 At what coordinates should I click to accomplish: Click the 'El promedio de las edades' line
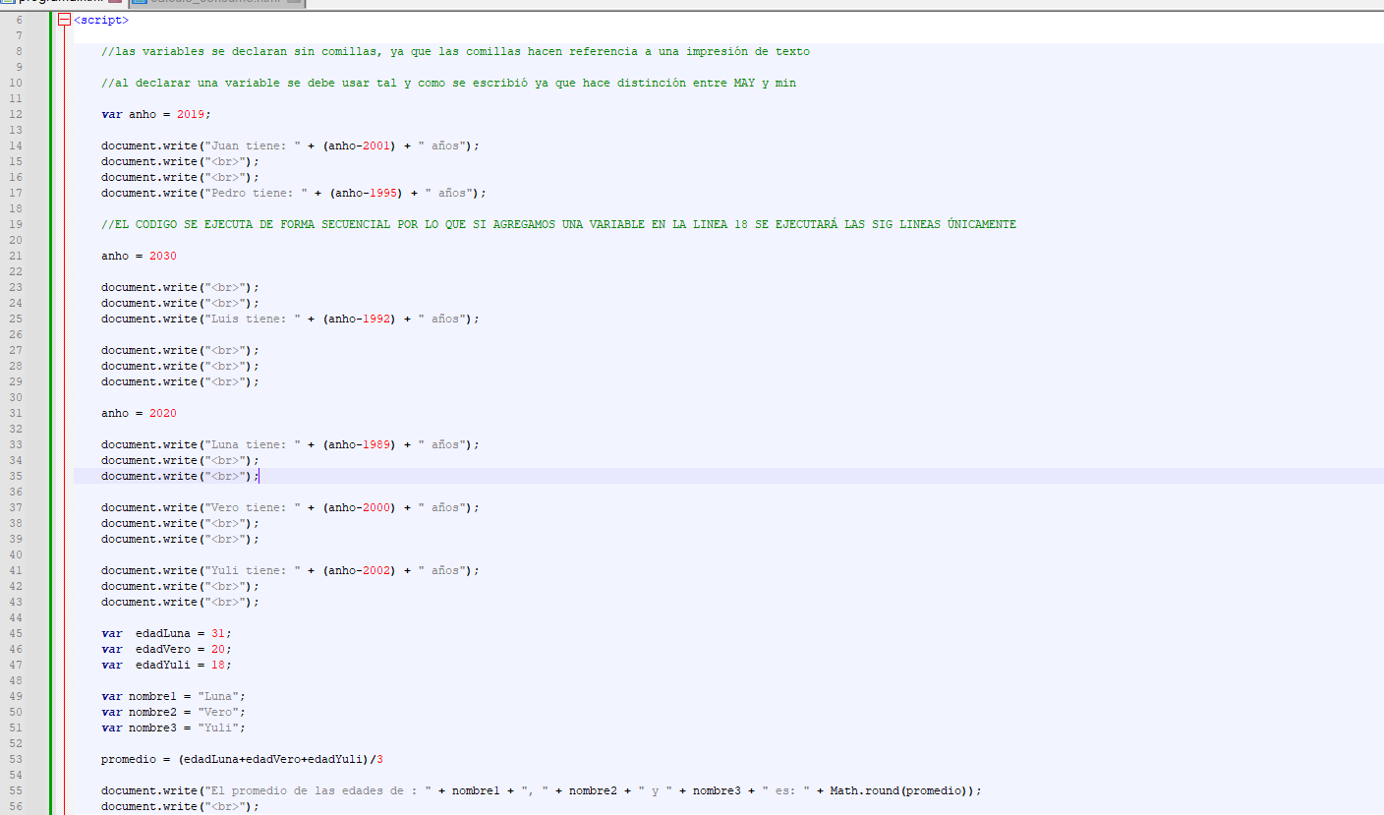click(542, 790)
